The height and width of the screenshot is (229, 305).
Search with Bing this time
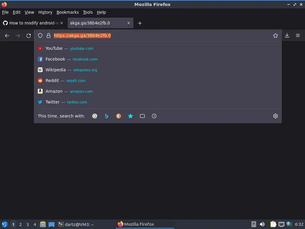click(107, 116)
